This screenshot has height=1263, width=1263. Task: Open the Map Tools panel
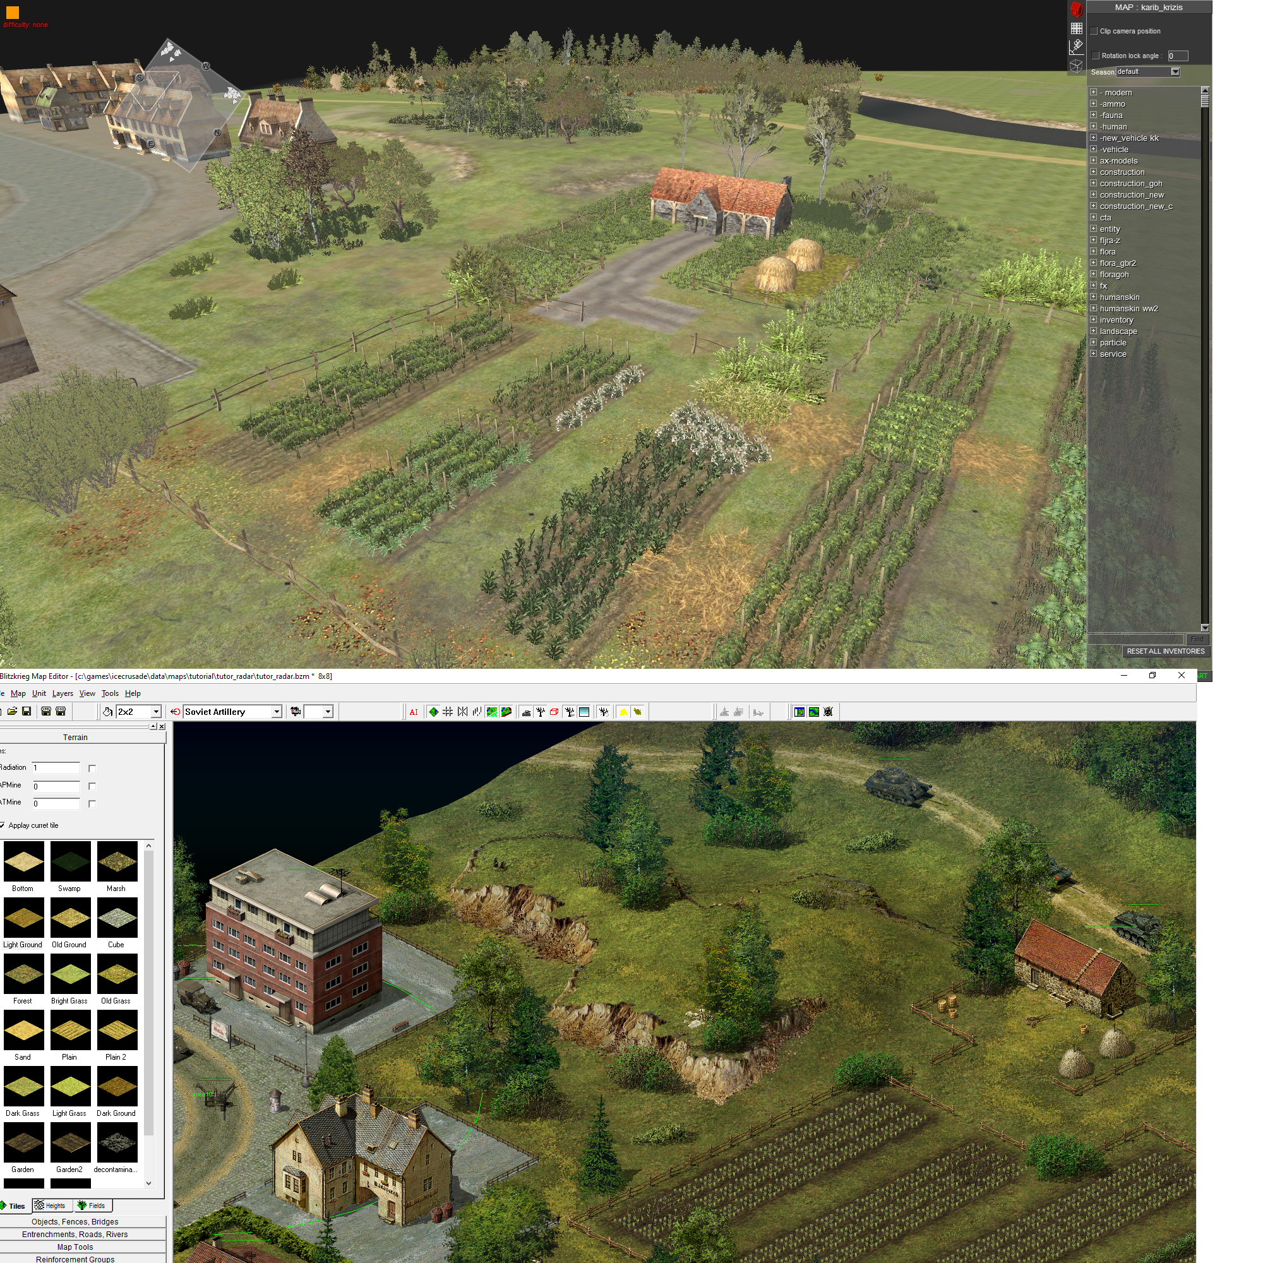point(75,1247)
